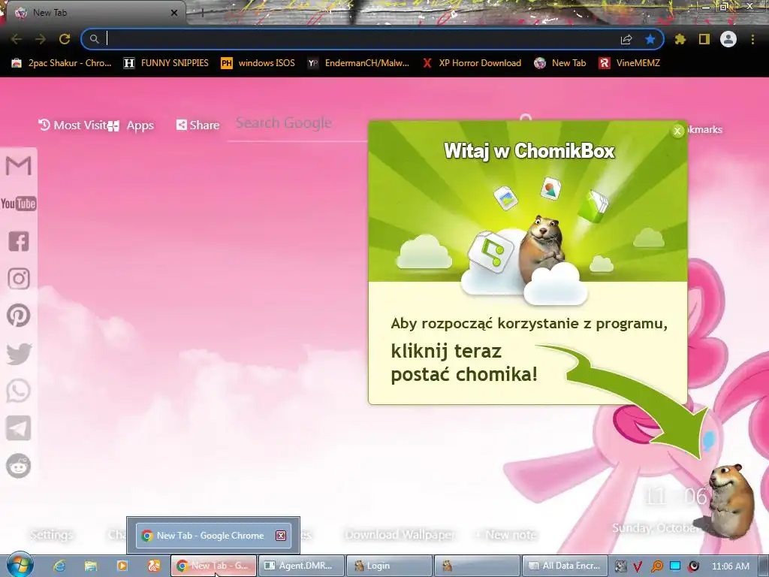Viewport: 769px width, 577px height.
Task: Open the EndermanCH/Malw... bookmark
Action: 358,63
